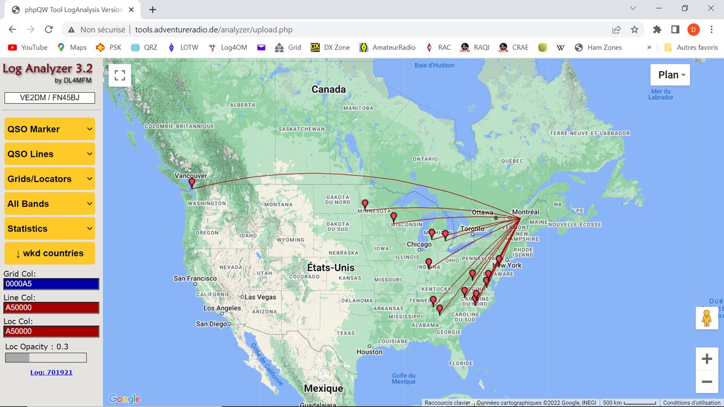This screenshot has width=724, height=407.
Task: Open the browser extensions puzzle icon
Action: pyautogui.click(x=657, y=29)
